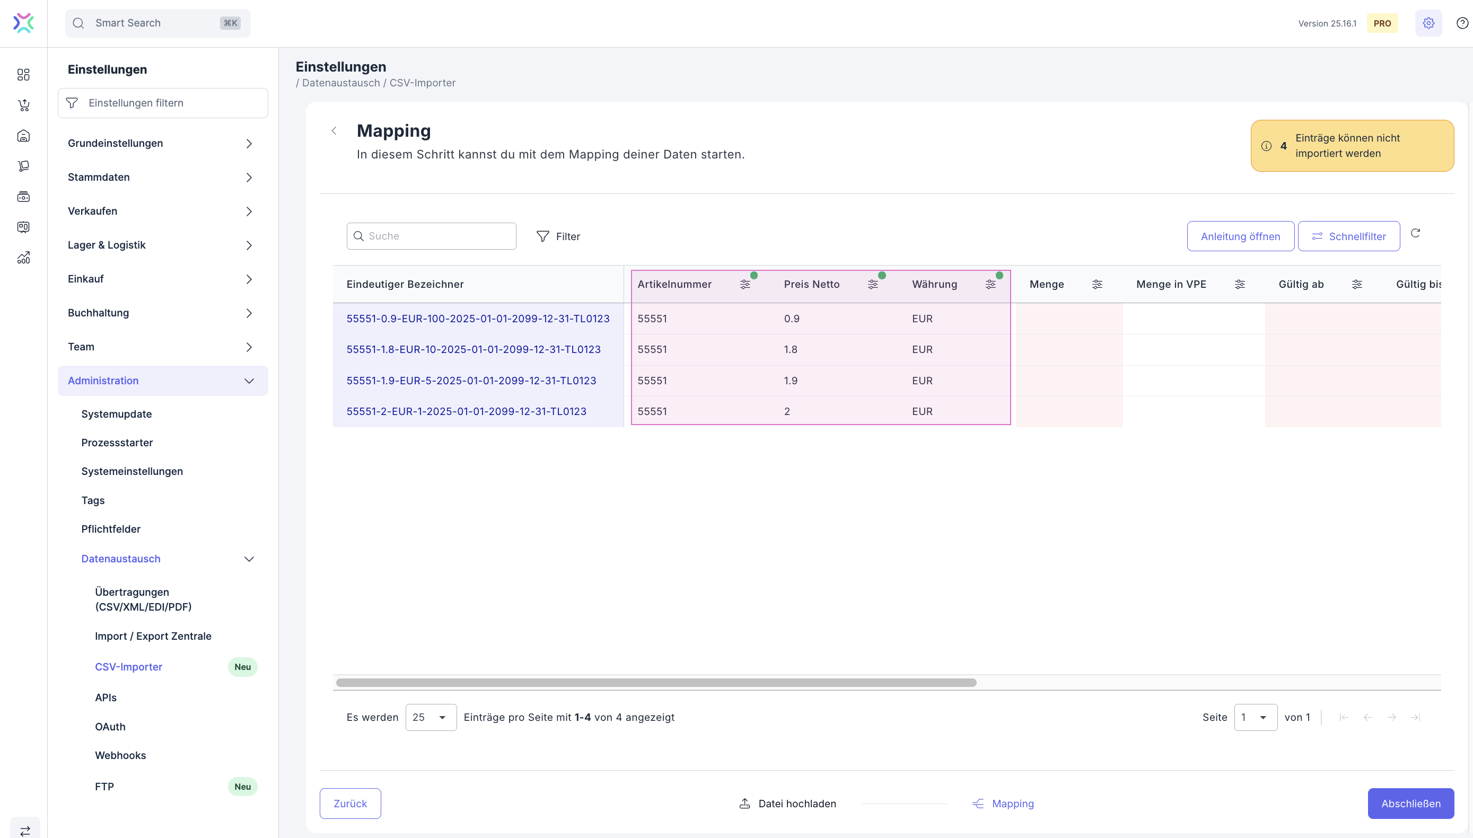This screenshot has height=838, width=1473.
Task: Open the Webhooks settings entry
Action: (x=120, y=755)
